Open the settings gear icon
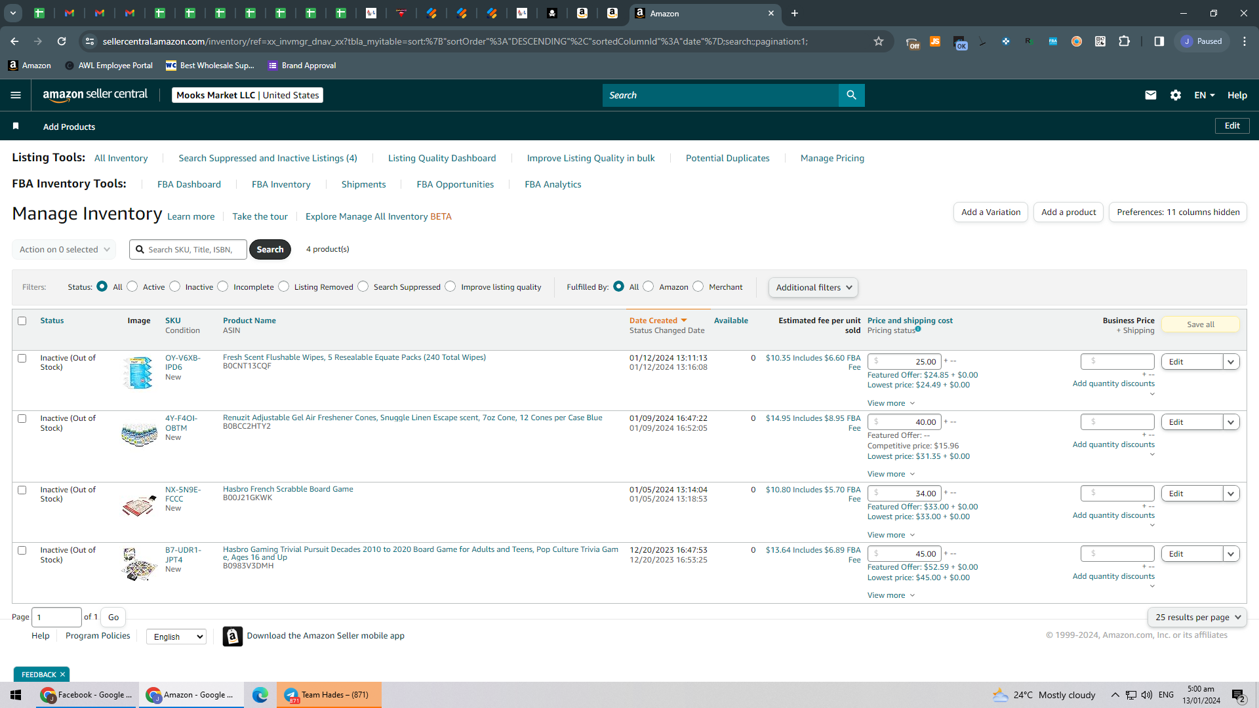This screenshot has width=1259, height=708. click(1176, 95)
